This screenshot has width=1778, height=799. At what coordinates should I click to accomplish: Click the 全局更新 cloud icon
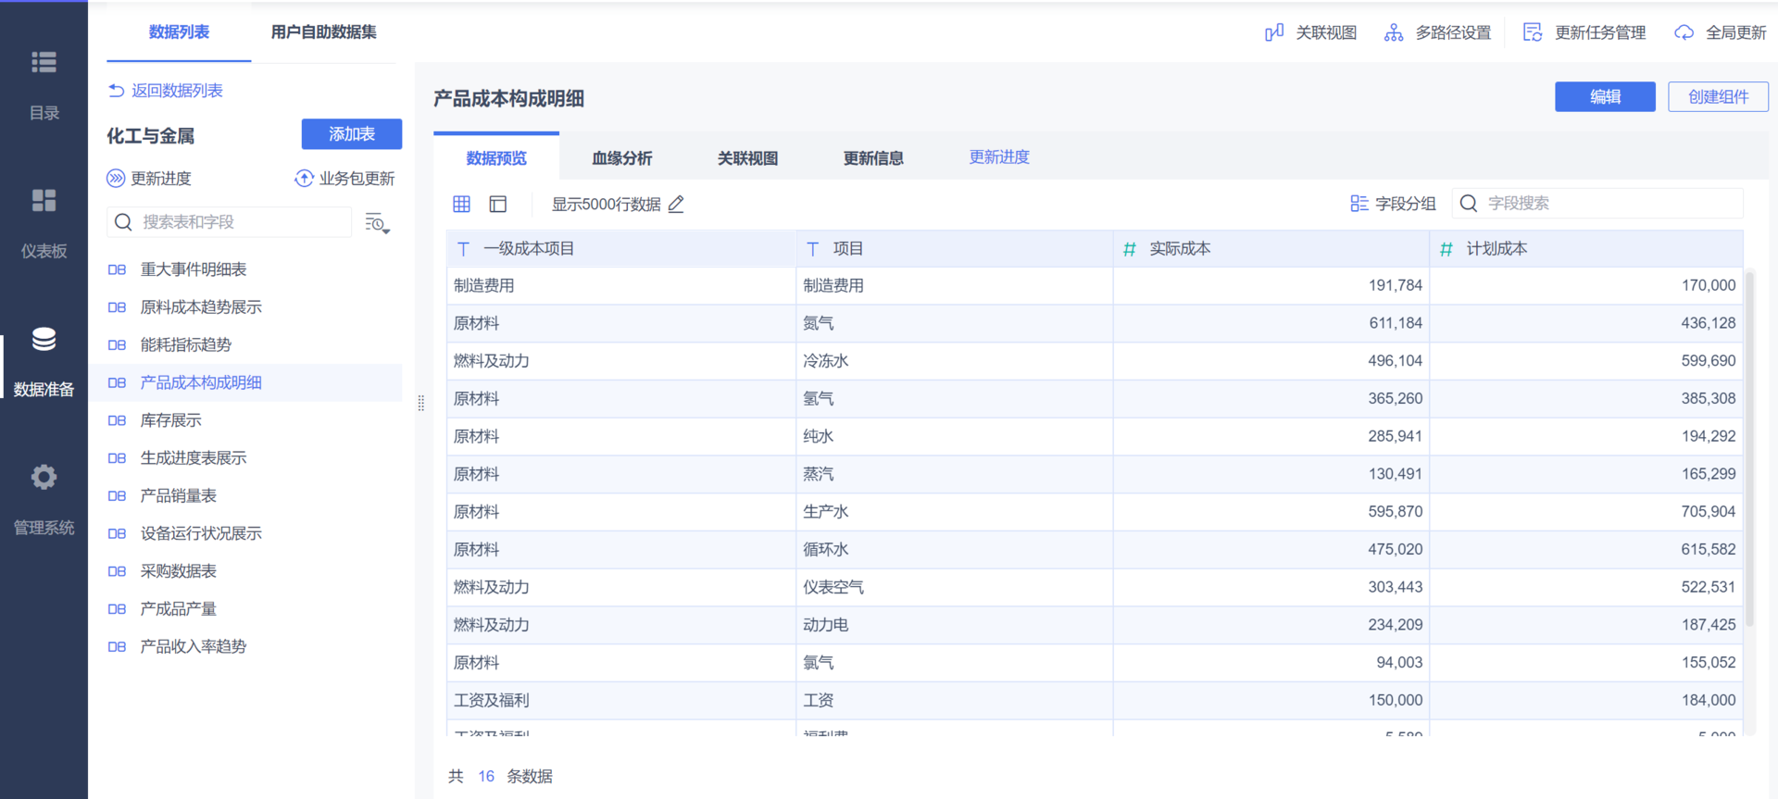coord(1684,32)
